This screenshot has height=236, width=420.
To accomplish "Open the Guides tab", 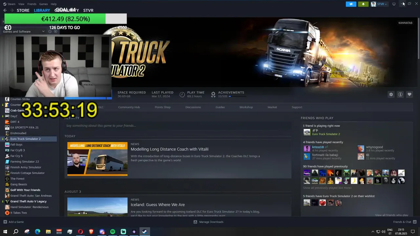I will pyautogui.click(x=220, y=107).
